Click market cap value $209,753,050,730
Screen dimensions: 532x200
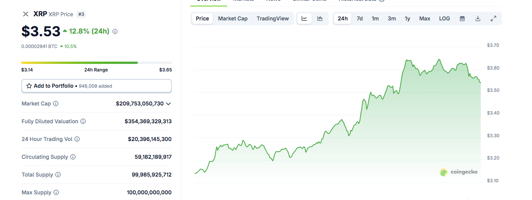tap(140, 104)
